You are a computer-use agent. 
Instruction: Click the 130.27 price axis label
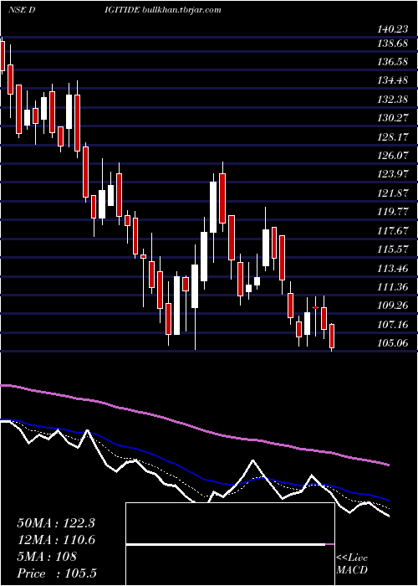coord(392,118)
